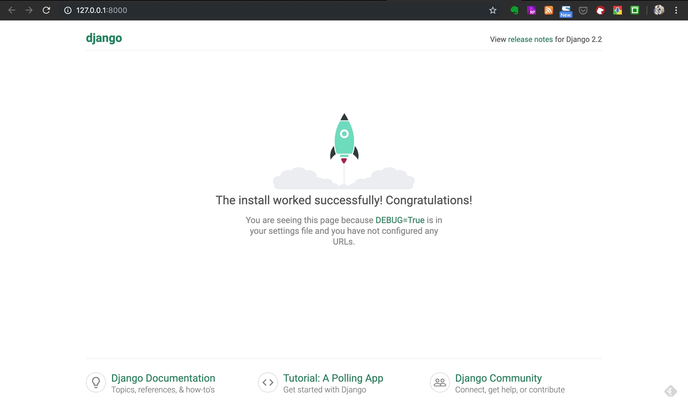This screenshot has height=408, width=688.
Task: Open the Axure RP extension
Action: point(532,10)
